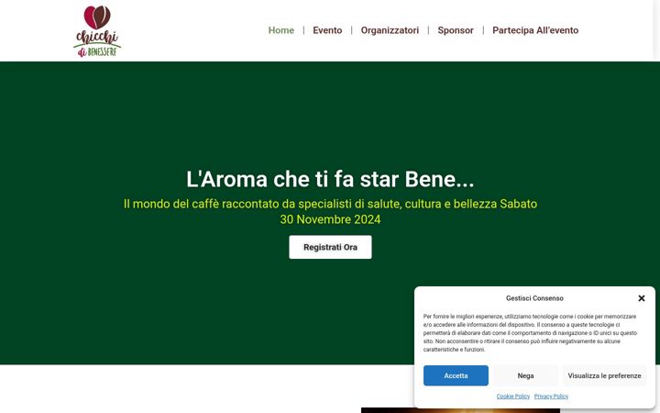Open the Privacy Policy link
This screenshot has width=660, height=413.
pos(552,396)
